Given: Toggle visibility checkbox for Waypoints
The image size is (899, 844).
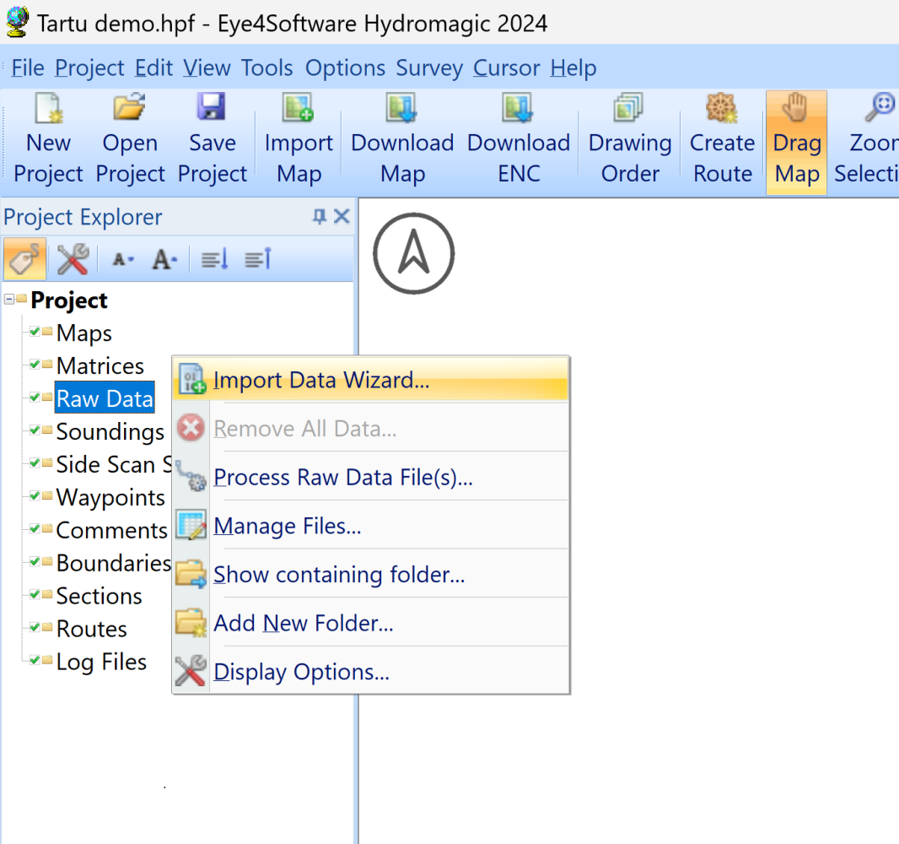Looking at the screenshot, I should click(35, 495).
